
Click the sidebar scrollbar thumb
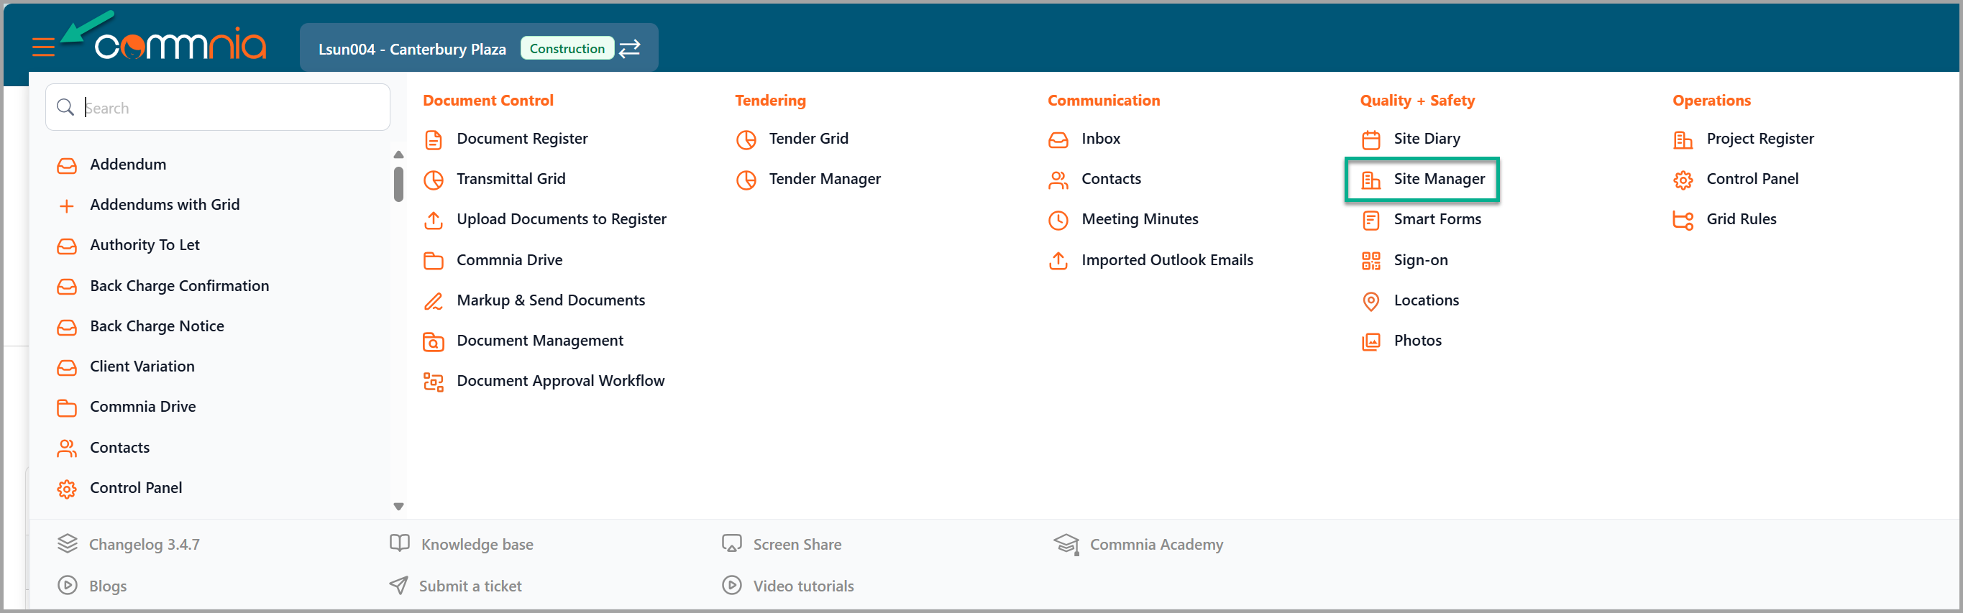(x=398, y=184)
